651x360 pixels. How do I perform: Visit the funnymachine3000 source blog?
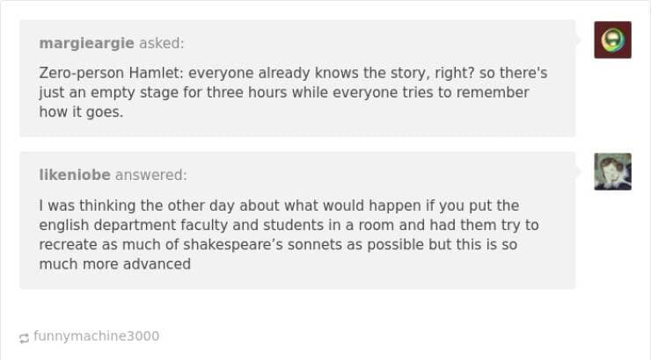[x=97, y=336]
